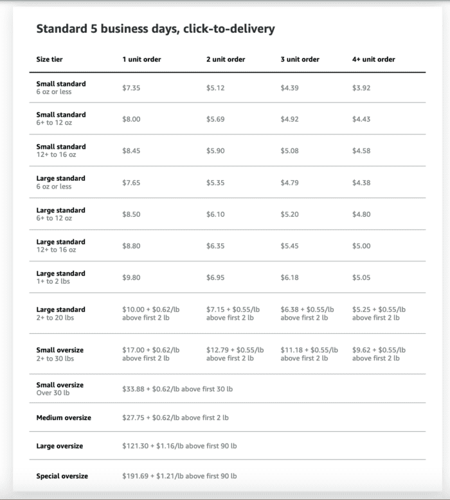
Task: Click the "3 unit order" column header
Action: [x=300, y=59]
